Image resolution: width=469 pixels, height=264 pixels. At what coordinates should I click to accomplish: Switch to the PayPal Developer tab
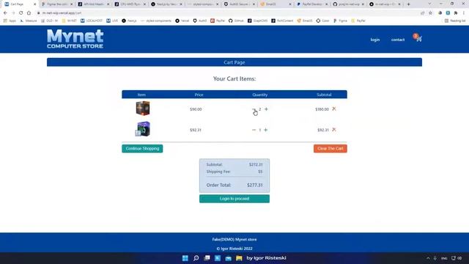click(313, 4)
